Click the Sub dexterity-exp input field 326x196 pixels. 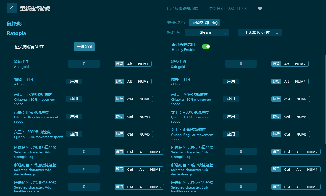241,169
